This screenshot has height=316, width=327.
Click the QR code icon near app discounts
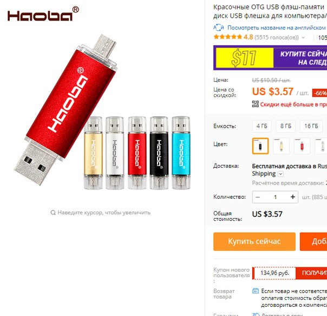(x=255, y=104)
